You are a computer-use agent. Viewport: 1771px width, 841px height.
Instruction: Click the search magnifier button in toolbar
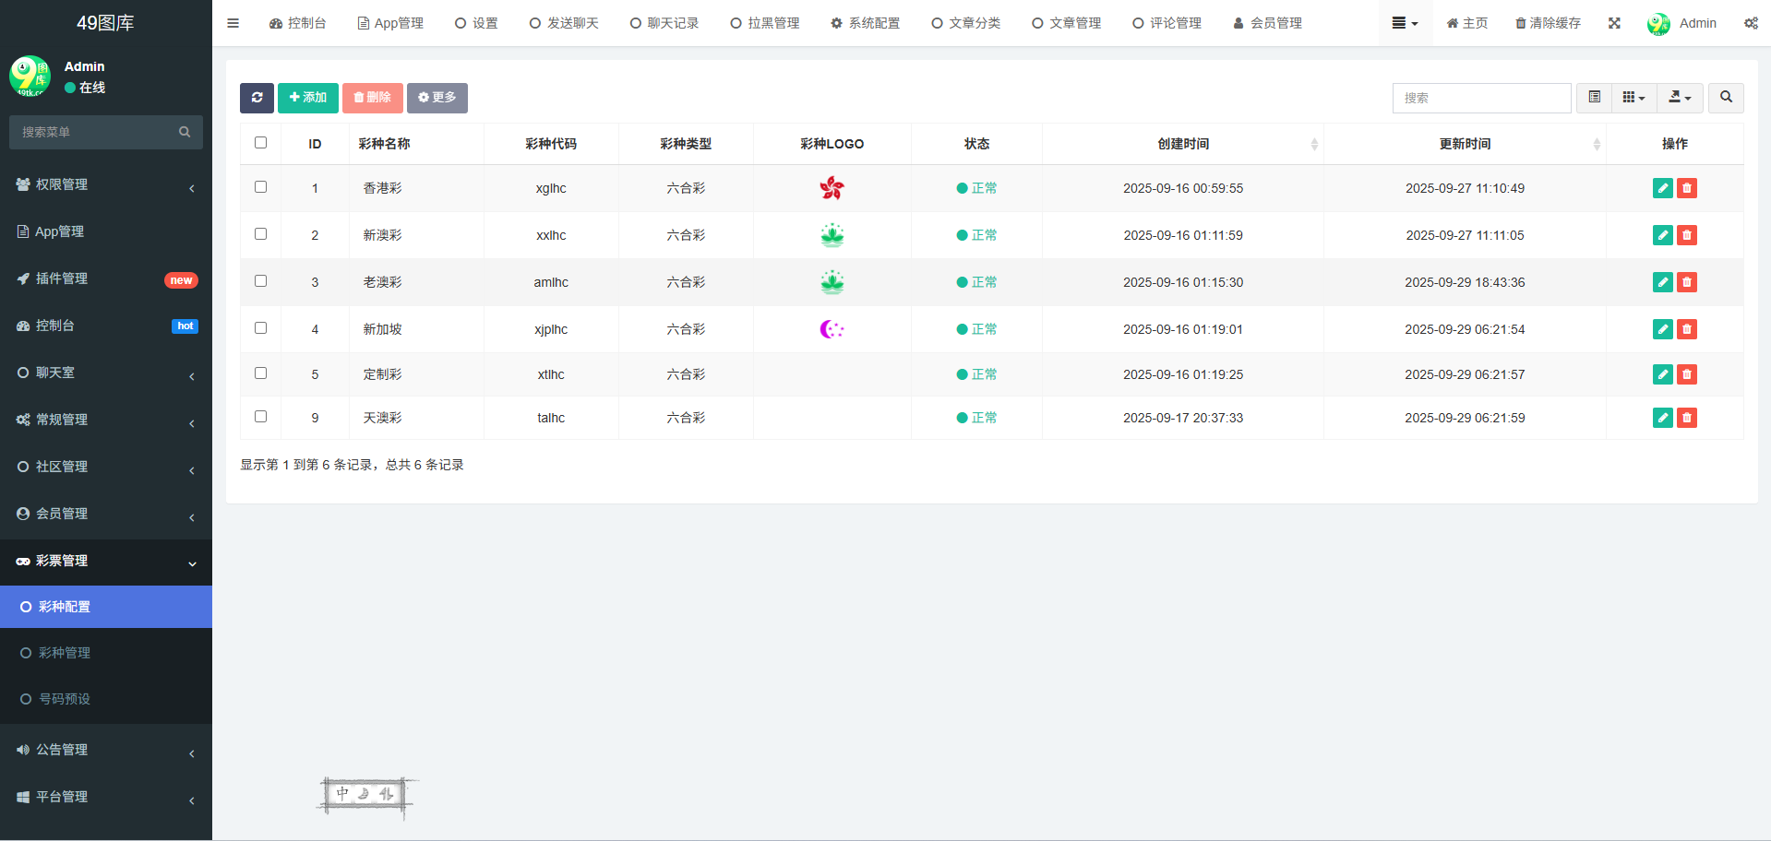coord(1726,98)
